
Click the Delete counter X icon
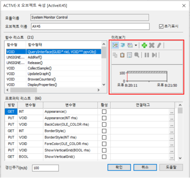click(x=152, y=45)
